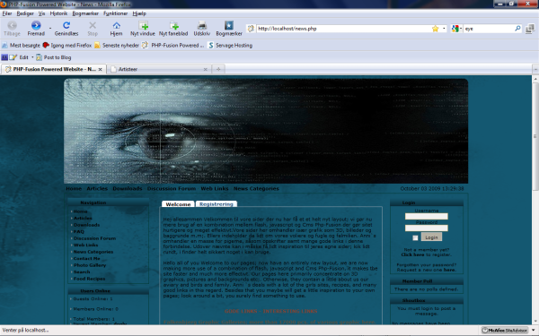The width and height of the screenshot is (539, 336).
Task: Click the Fremad forward arrow icon
Action: click(x=36, y=25)
